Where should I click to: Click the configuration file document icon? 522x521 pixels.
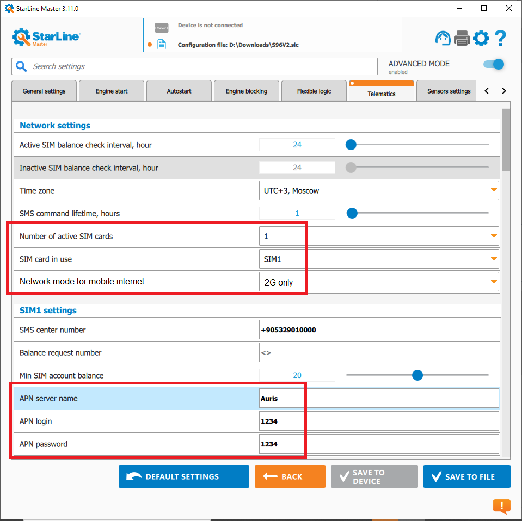coord(162,45)
